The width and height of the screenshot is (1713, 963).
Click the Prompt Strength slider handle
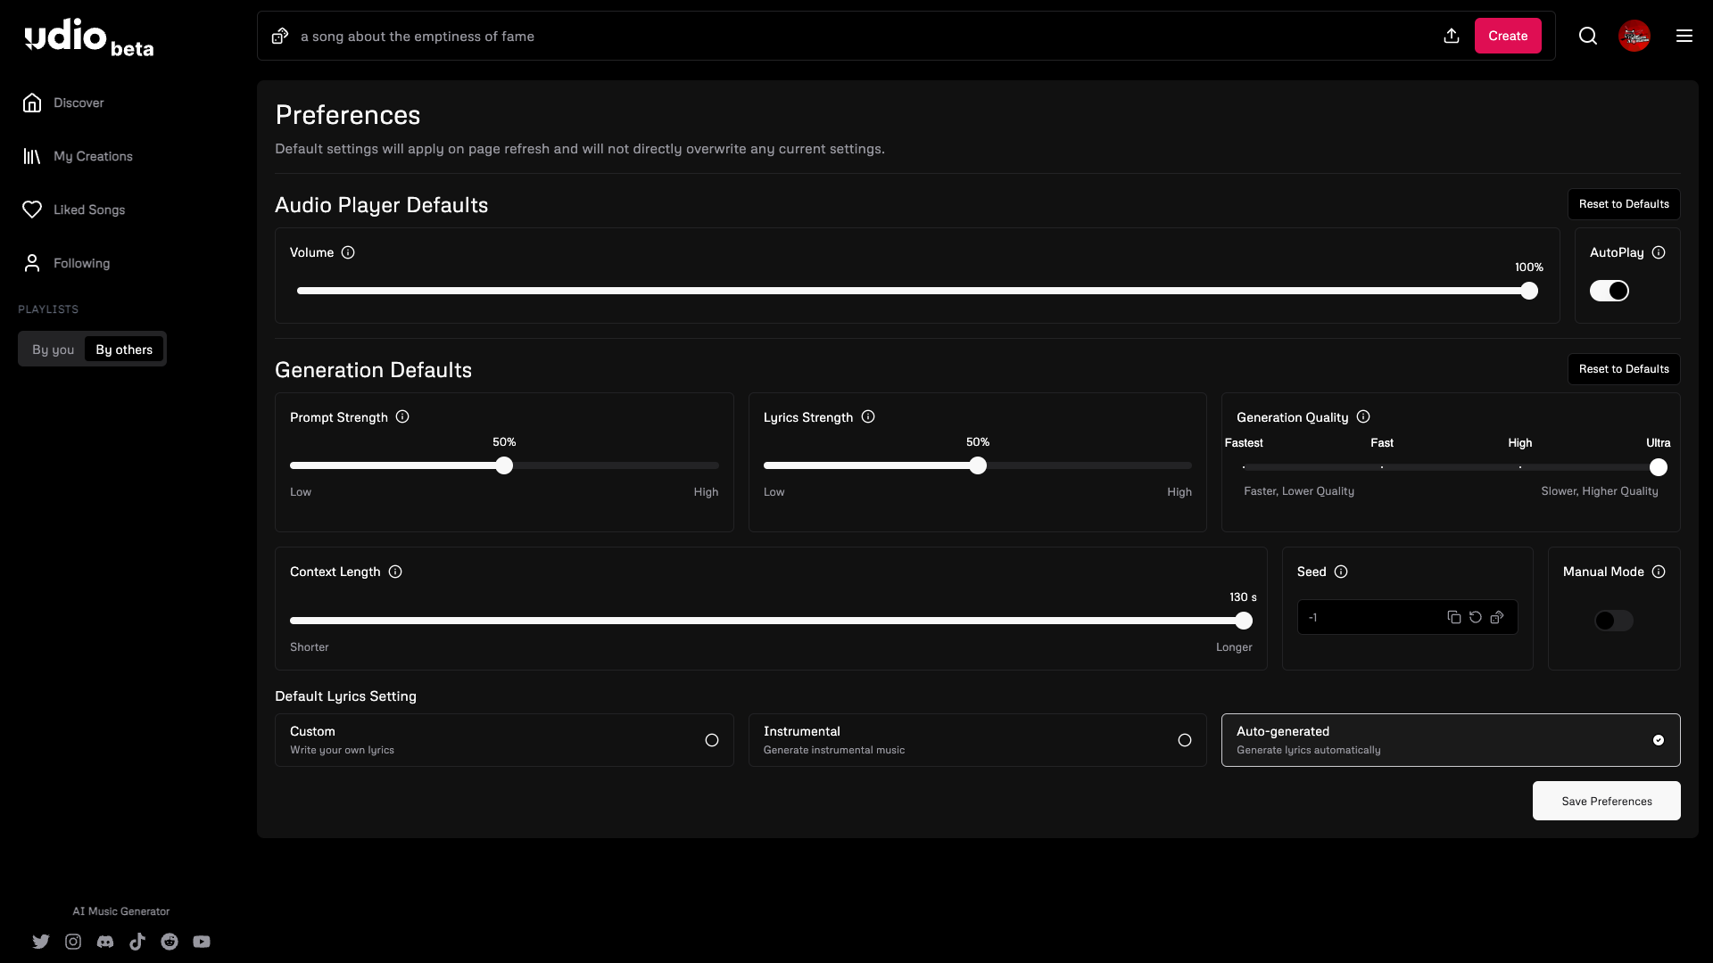click(x=504, y=465)
